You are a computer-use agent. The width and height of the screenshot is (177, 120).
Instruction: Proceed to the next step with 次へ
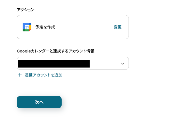[39, 102]
